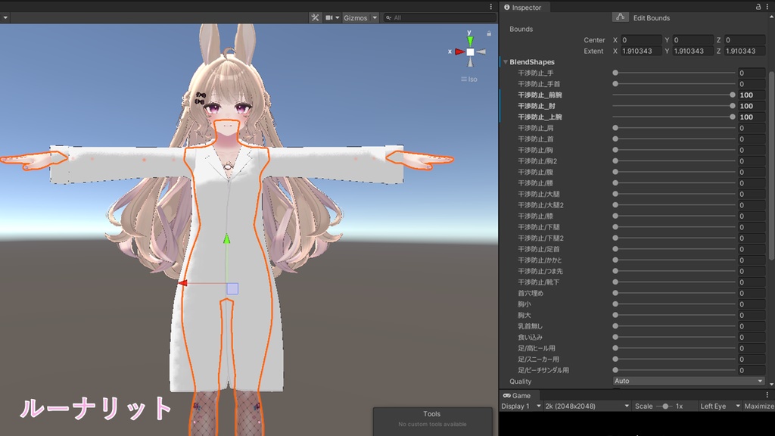Click the 胸小 blendshape slider
This screenshot has width=775, height=436.
[674, 304]
